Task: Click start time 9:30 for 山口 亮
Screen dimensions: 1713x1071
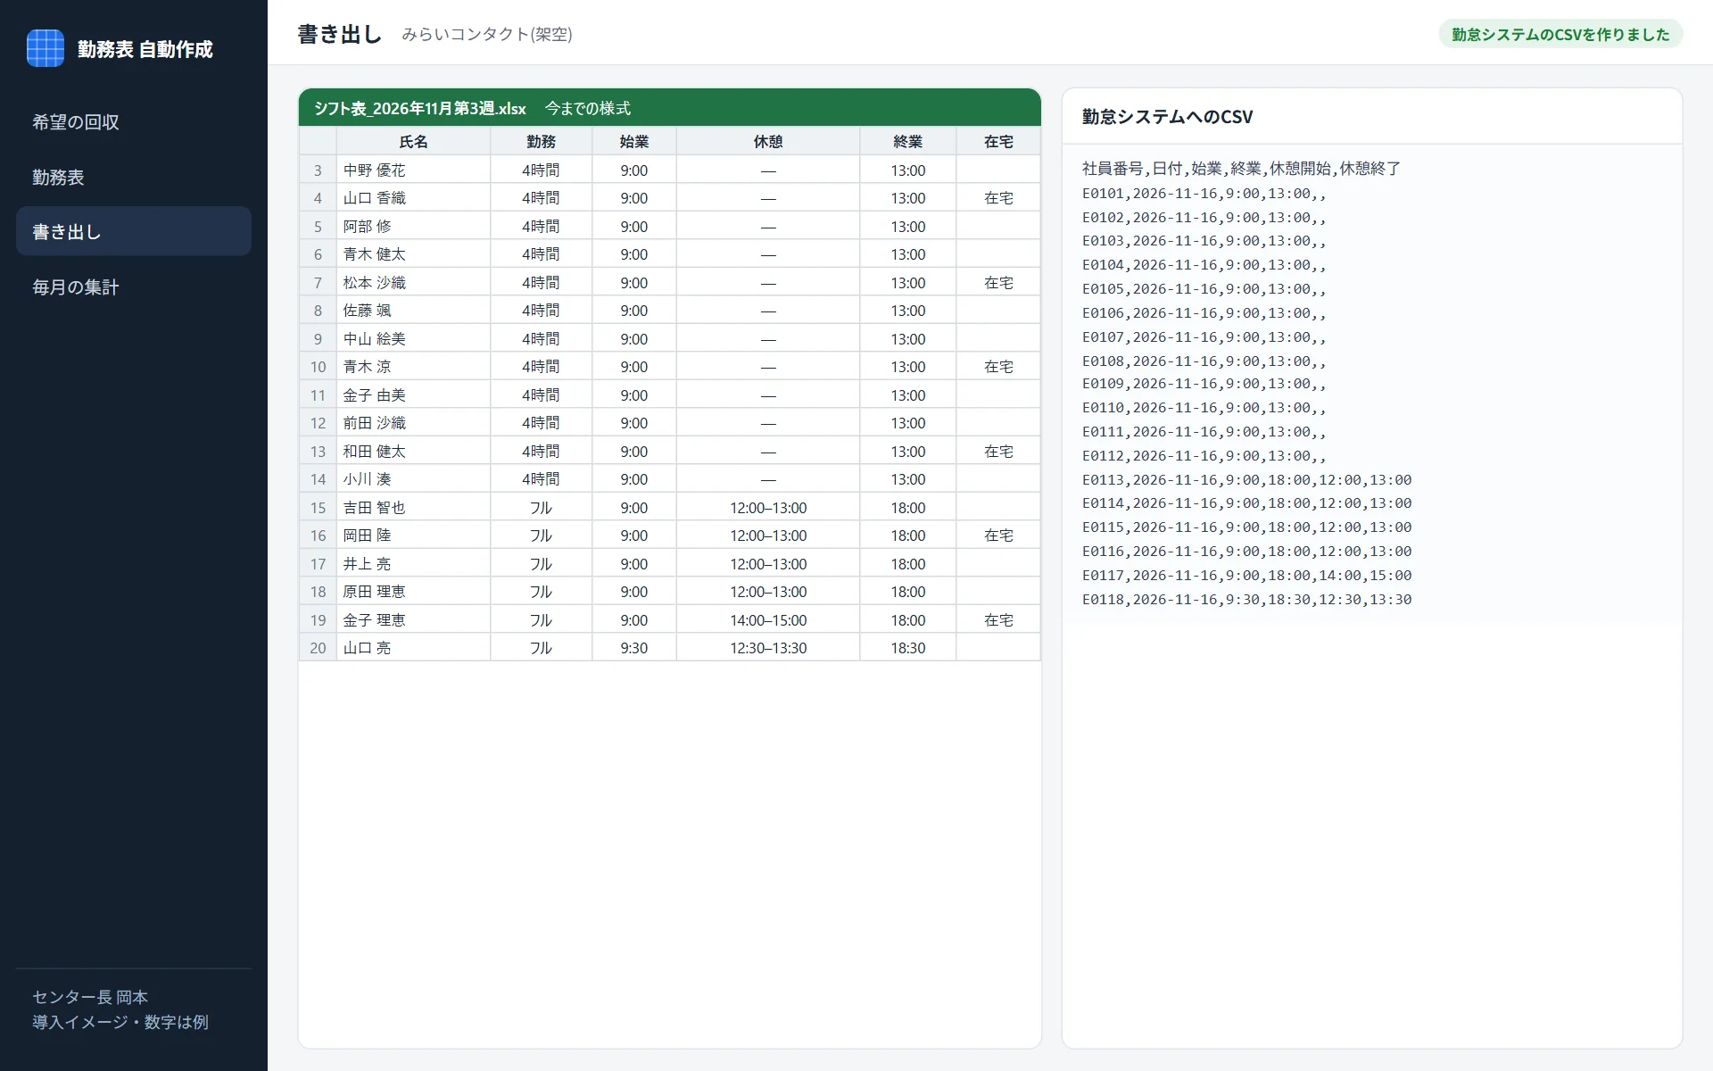Action: (x=634, y=648)
